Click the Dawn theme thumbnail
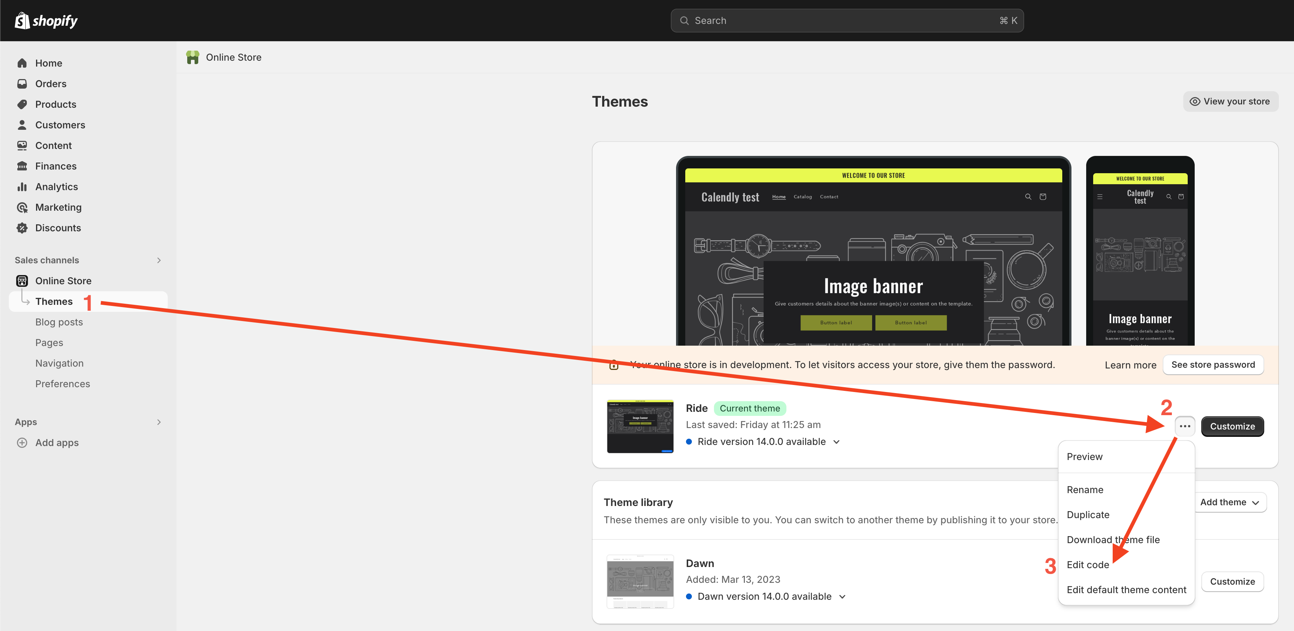The width and height of the screenshot is (1294, 631). (640, 581)
